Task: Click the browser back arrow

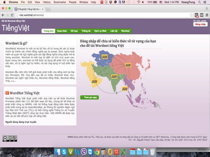Action: coord(3,15)
